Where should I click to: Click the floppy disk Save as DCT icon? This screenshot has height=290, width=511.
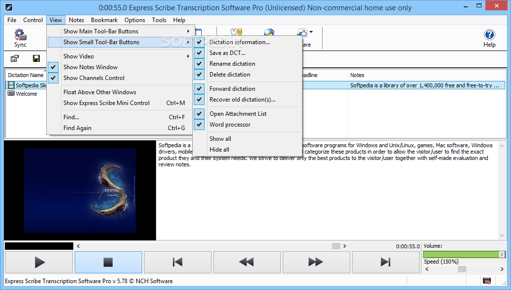(36, 58)
